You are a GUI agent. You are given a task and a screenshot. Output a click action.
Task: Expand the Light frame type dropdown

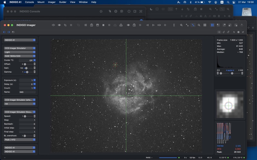click(x=20, y=52)
